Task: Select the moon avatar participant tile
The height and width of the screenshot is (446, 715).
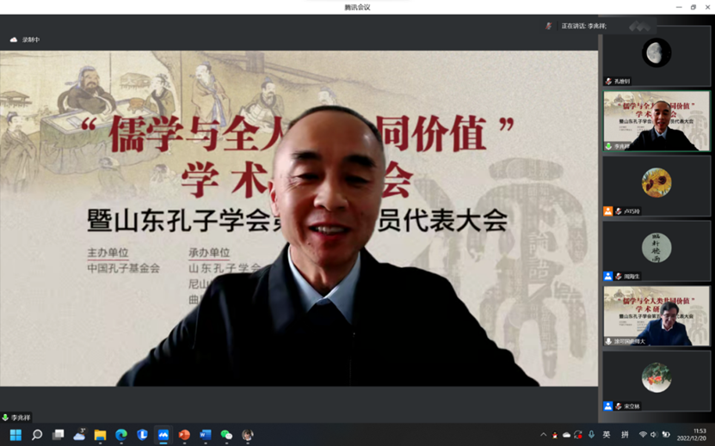Action: 656,55
